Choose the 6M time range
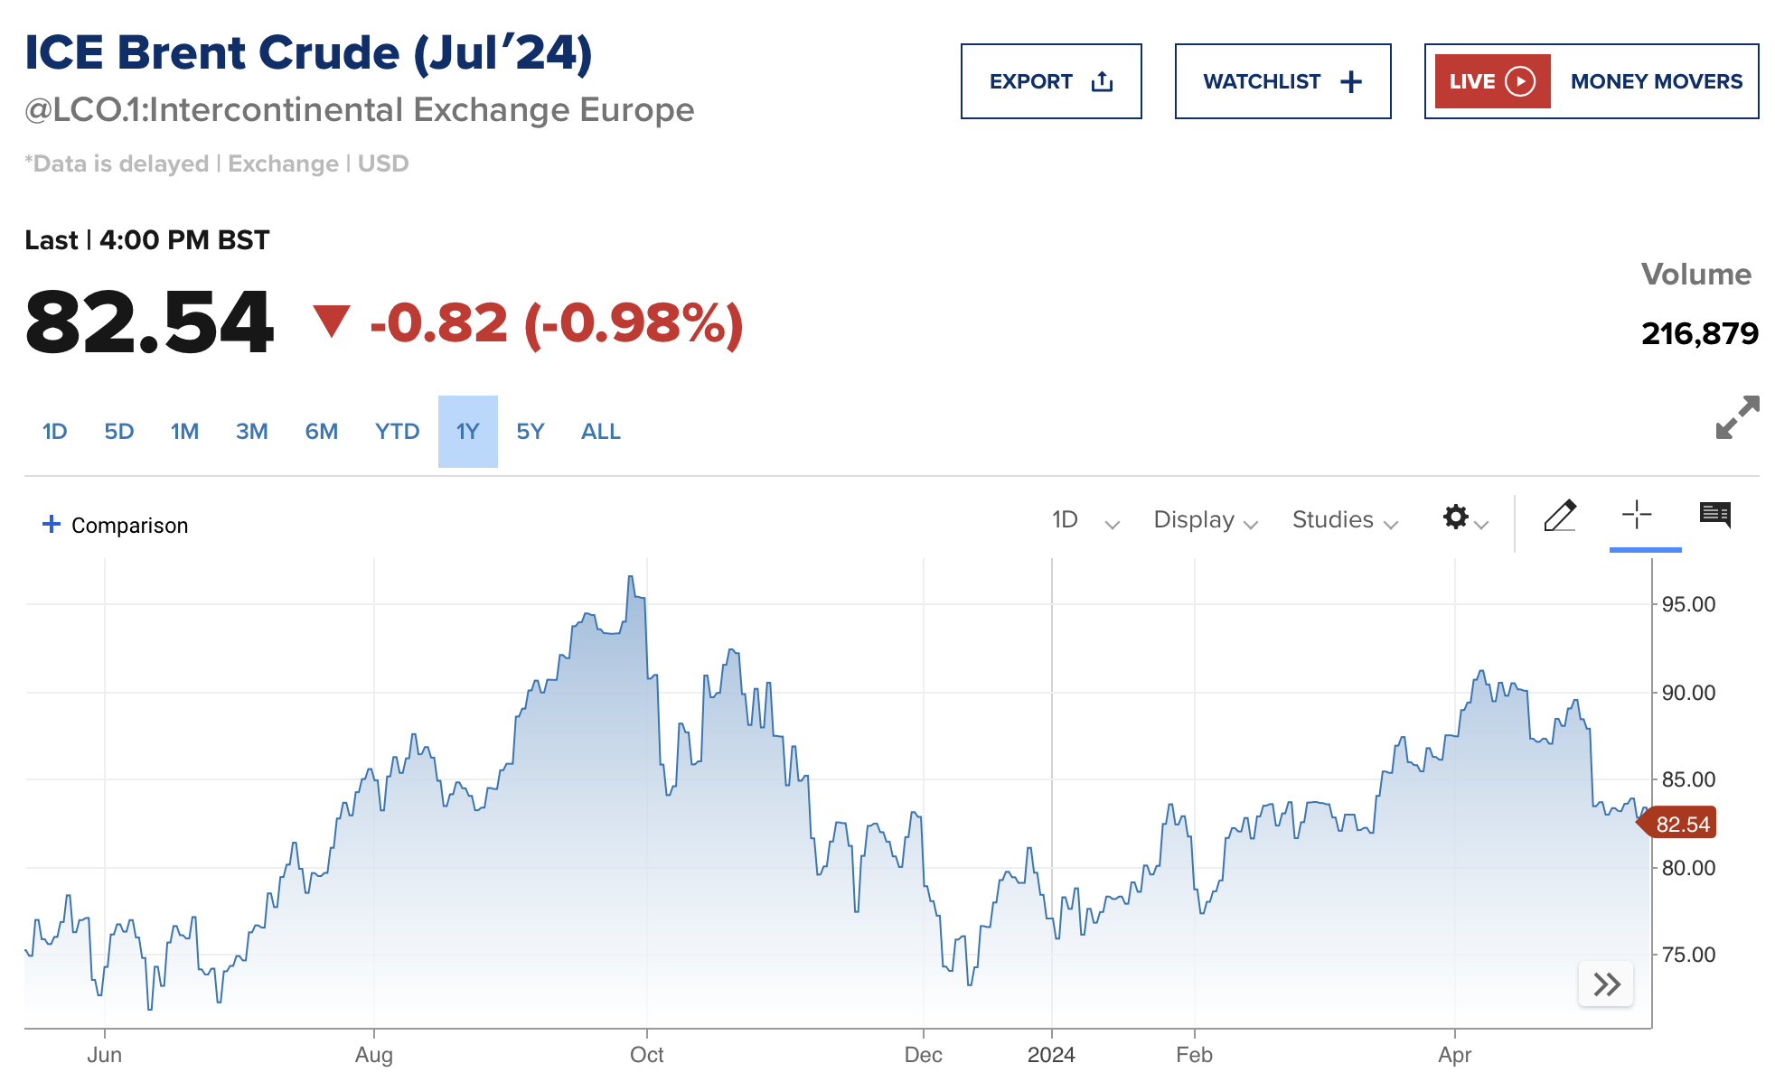The image size is (1775, 1091). [321, 432]
